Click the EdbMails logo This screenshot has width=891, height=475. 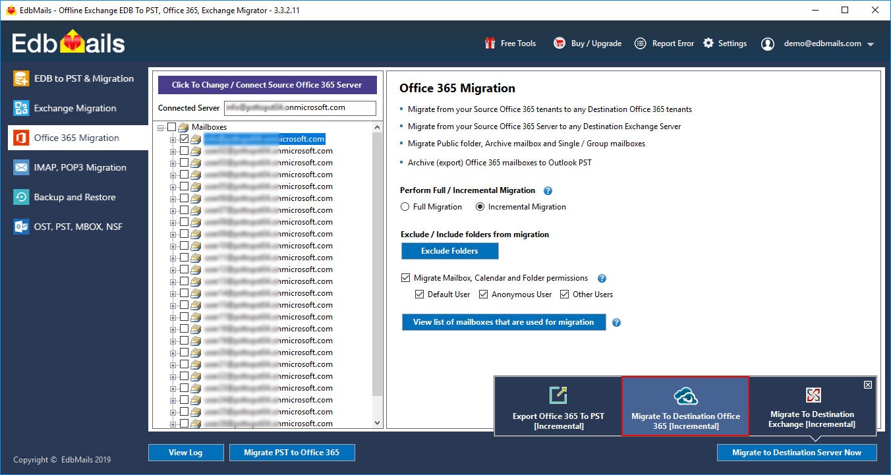(x=69, y=43)
